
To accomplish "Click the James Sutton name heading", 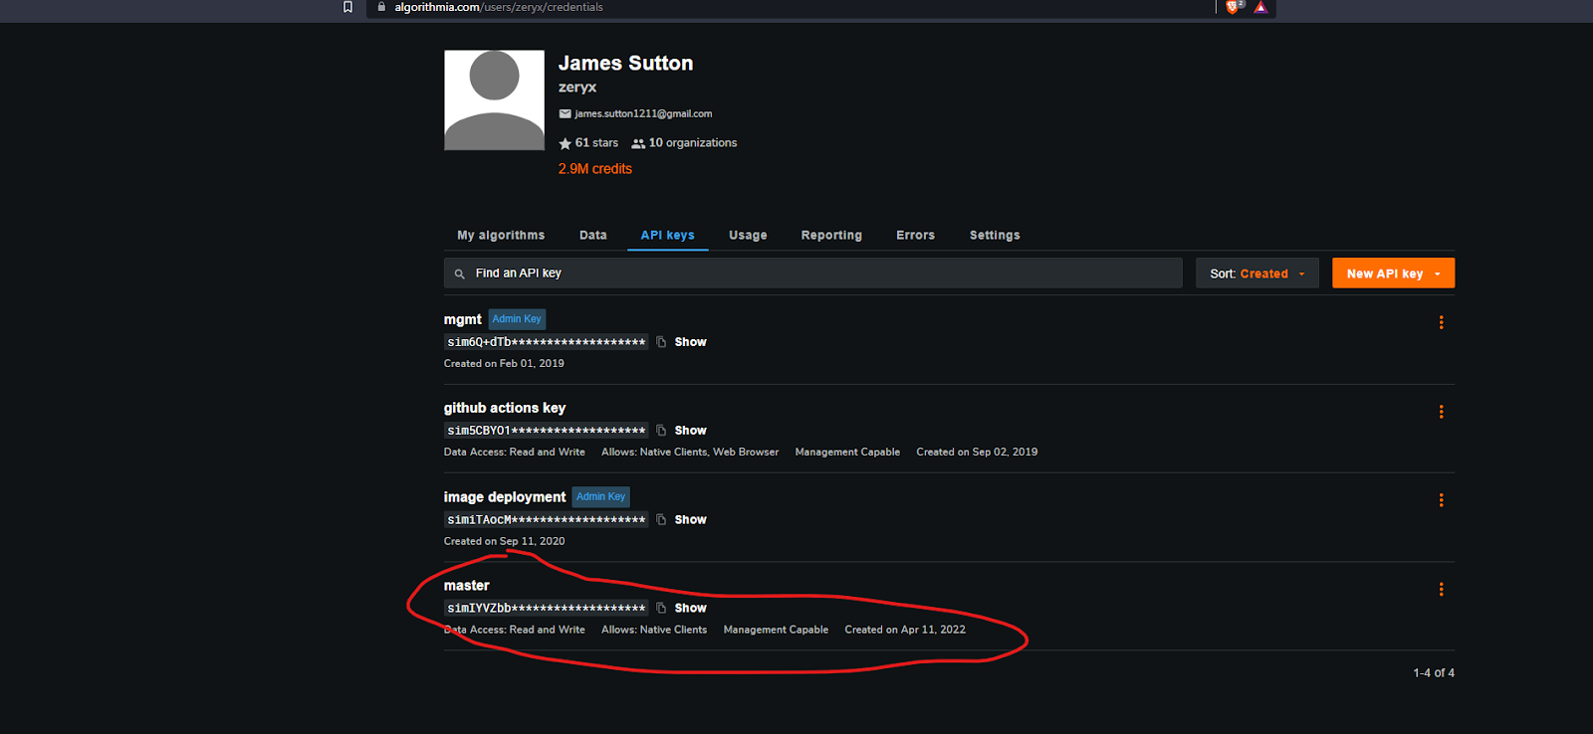I will coord(625,64).
